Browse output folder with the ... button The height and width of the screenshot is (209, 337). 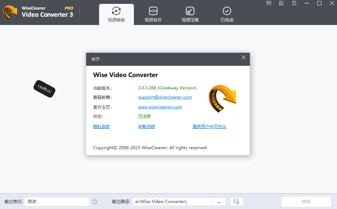tap(219, 202)
